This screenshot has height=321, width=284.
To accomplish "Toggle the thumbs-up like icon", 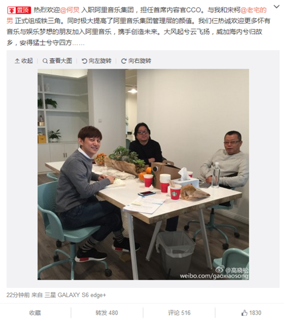I will click(244, 313).
